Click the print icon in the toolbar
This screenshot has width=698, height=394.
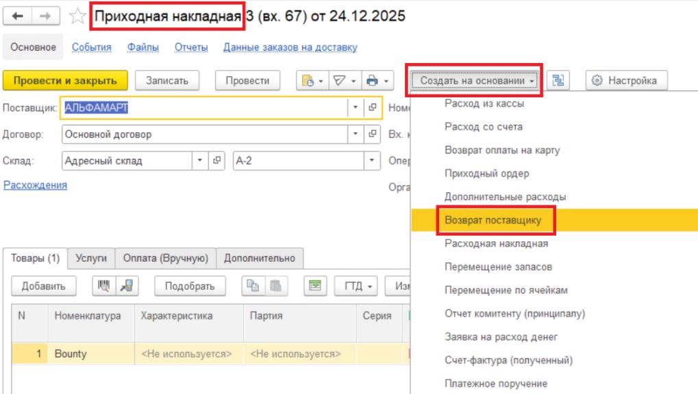pos(373,81)
